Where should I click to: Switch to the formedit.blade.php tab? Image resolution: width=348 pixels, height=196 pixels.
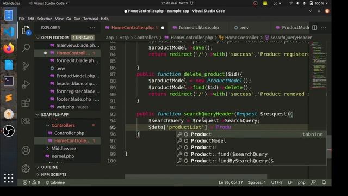[x=198, y=28]
